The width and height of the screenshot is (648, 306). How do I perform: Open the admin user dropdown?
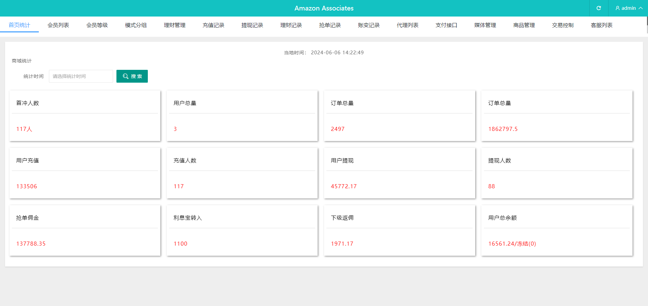628,8
